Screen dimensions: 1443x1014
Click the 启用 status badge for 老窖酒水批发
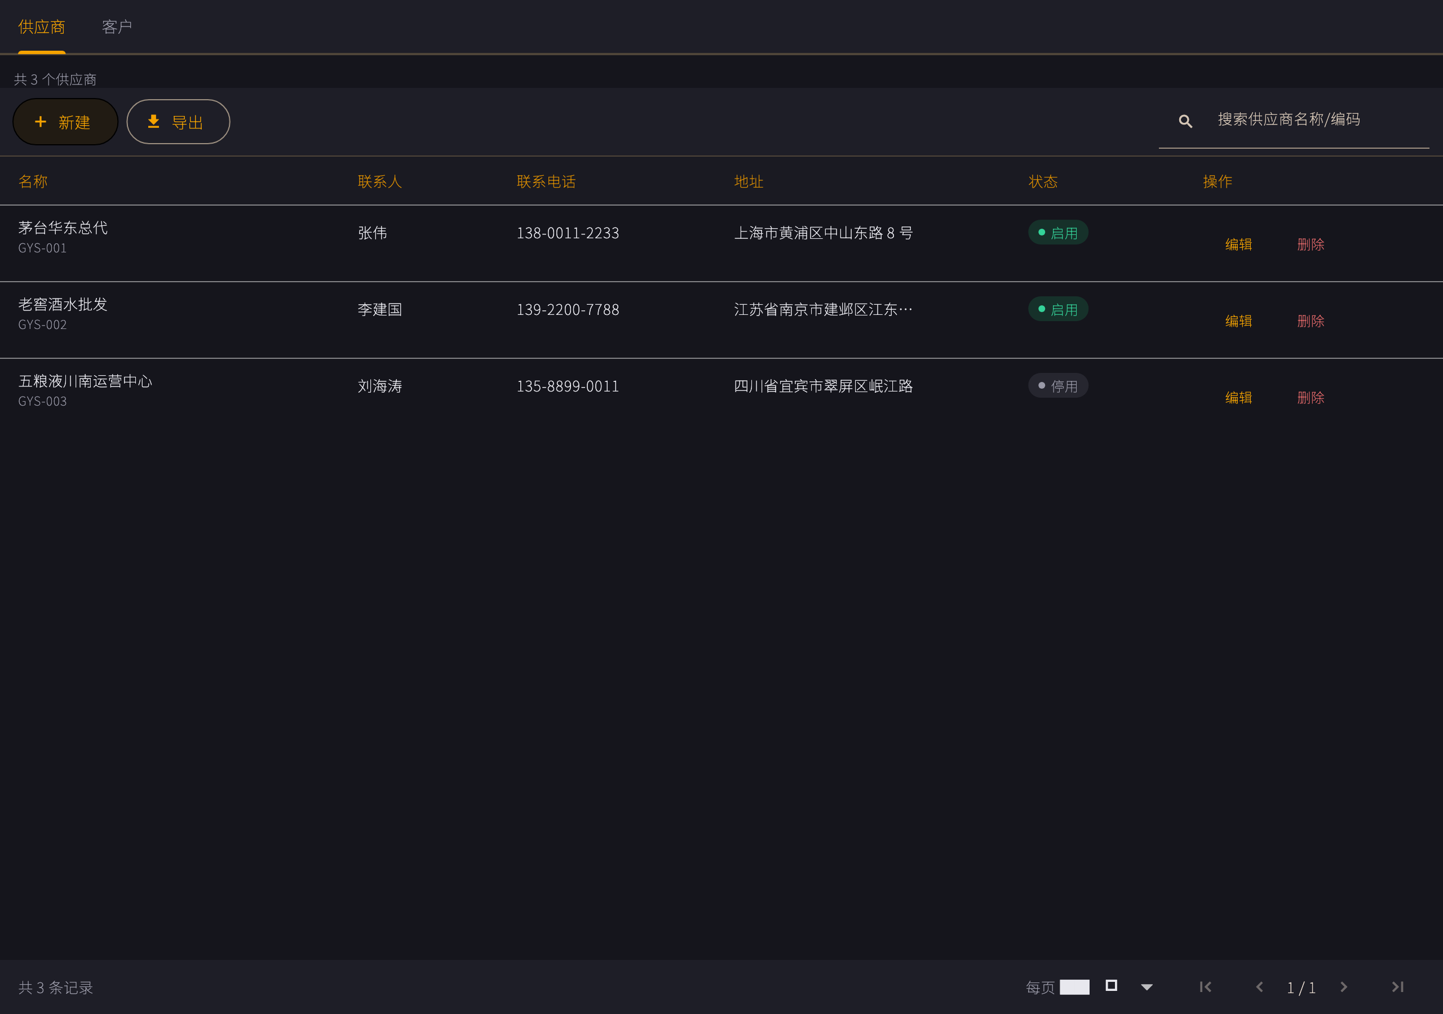point(1058,309)
